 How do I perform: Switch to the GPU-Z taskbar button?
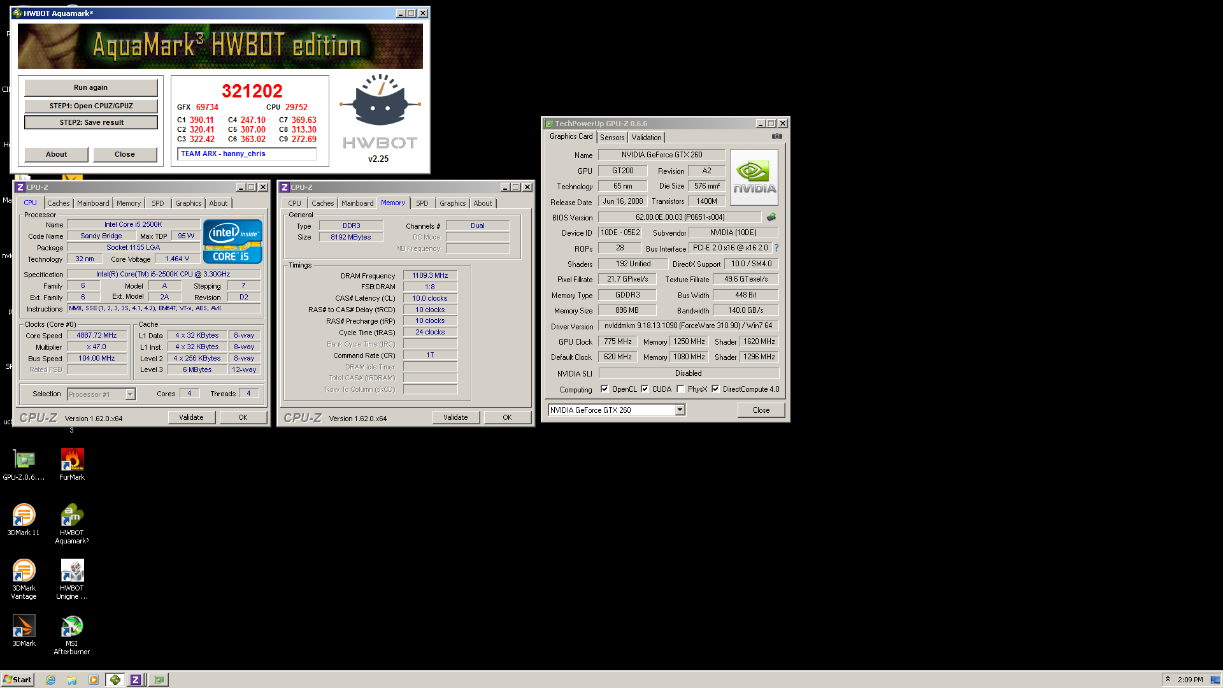159,680
